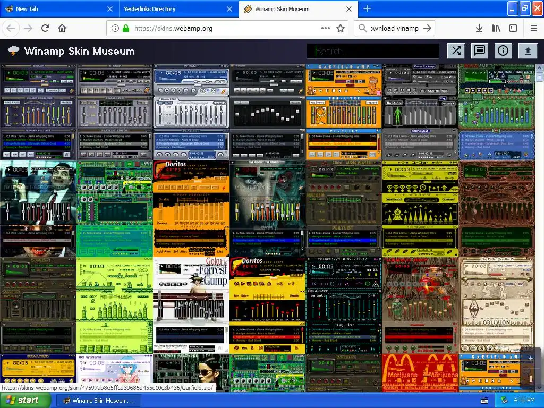
Task: Open page actions three-dots menu
Action: point(326,28)
